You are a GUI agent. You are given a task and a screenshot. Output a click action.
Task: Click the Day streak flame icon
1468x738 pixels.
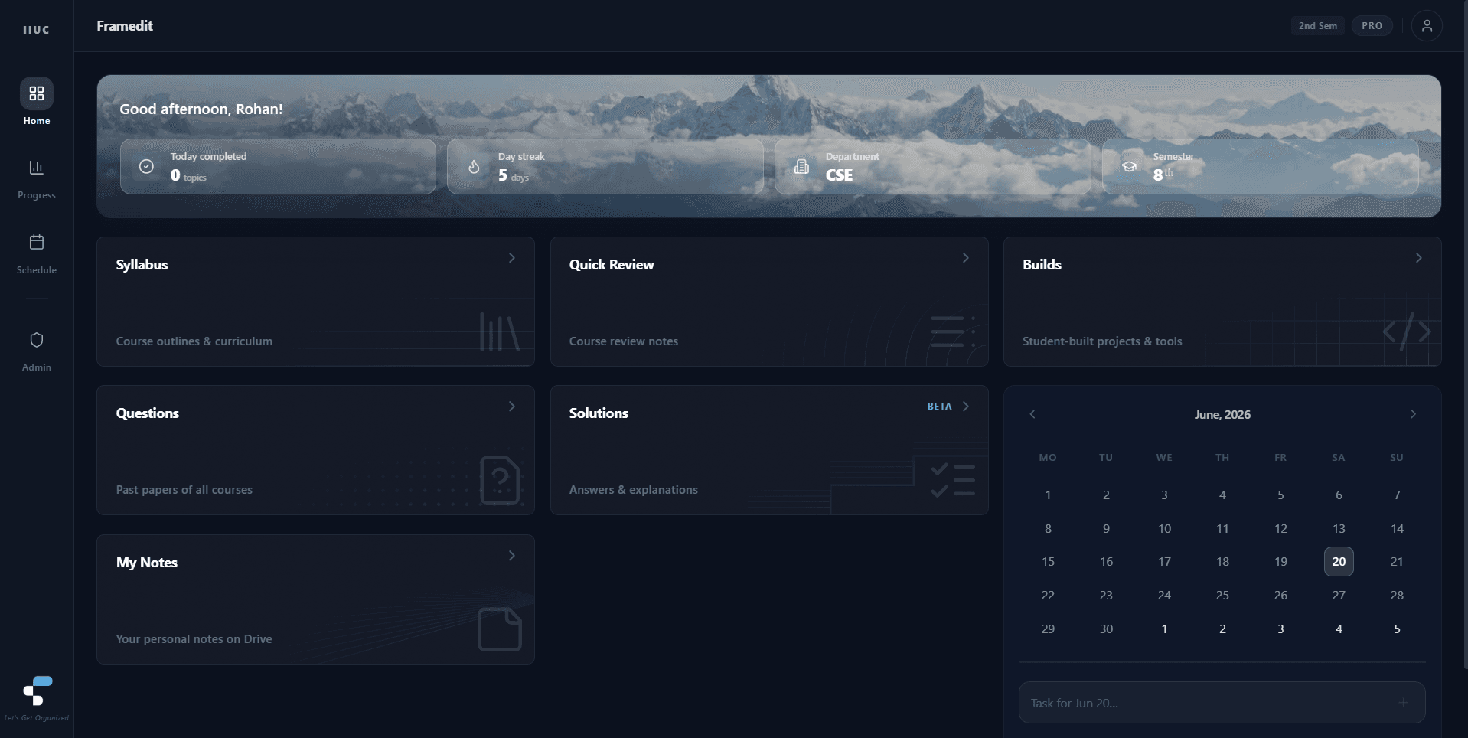474,166
